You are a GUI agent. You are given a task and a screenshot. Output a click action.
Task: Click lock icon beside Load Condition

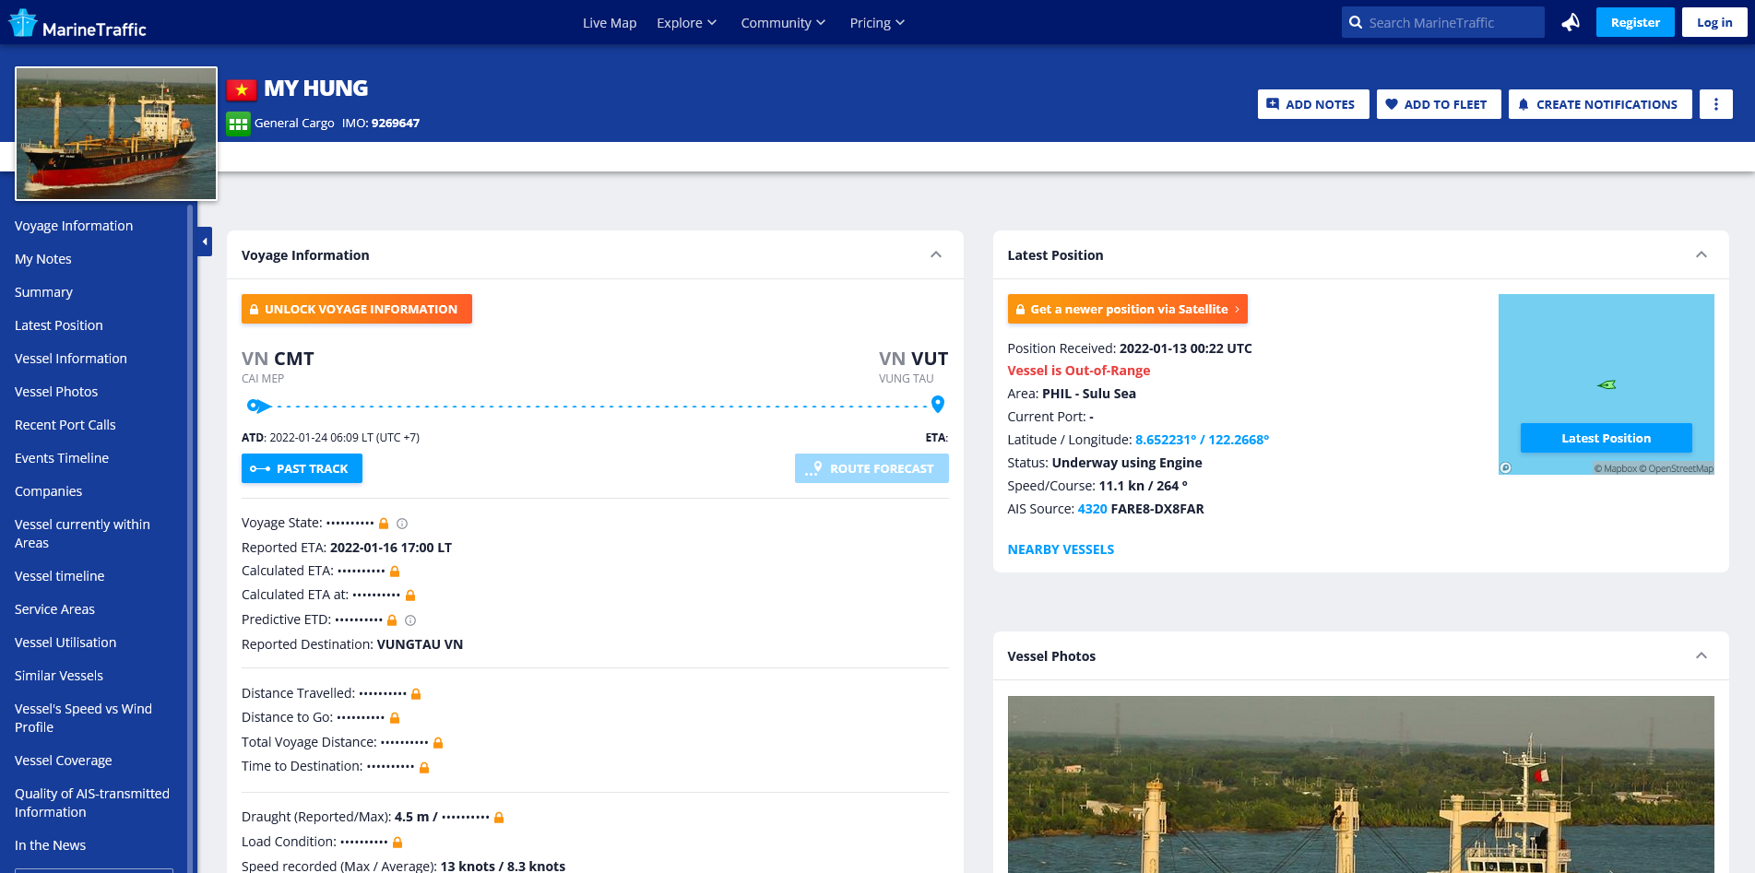(x=397, y=843)
